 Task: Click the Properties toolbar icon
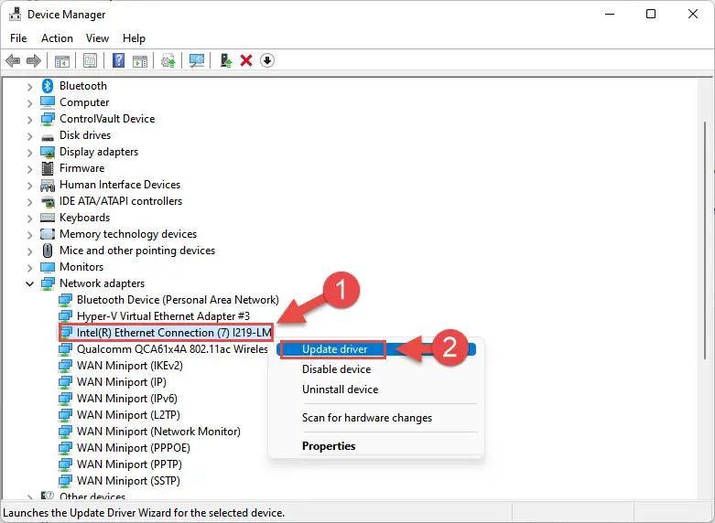pos(91,60)
